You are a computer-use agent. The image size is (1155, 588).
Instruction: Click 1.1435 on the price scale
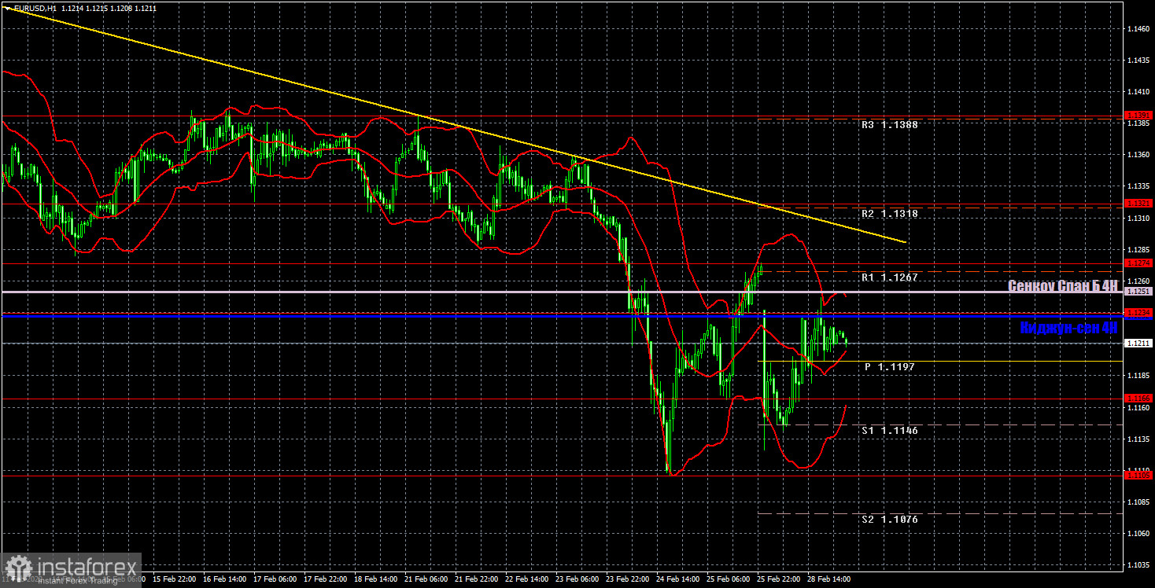coord(1139,61)
